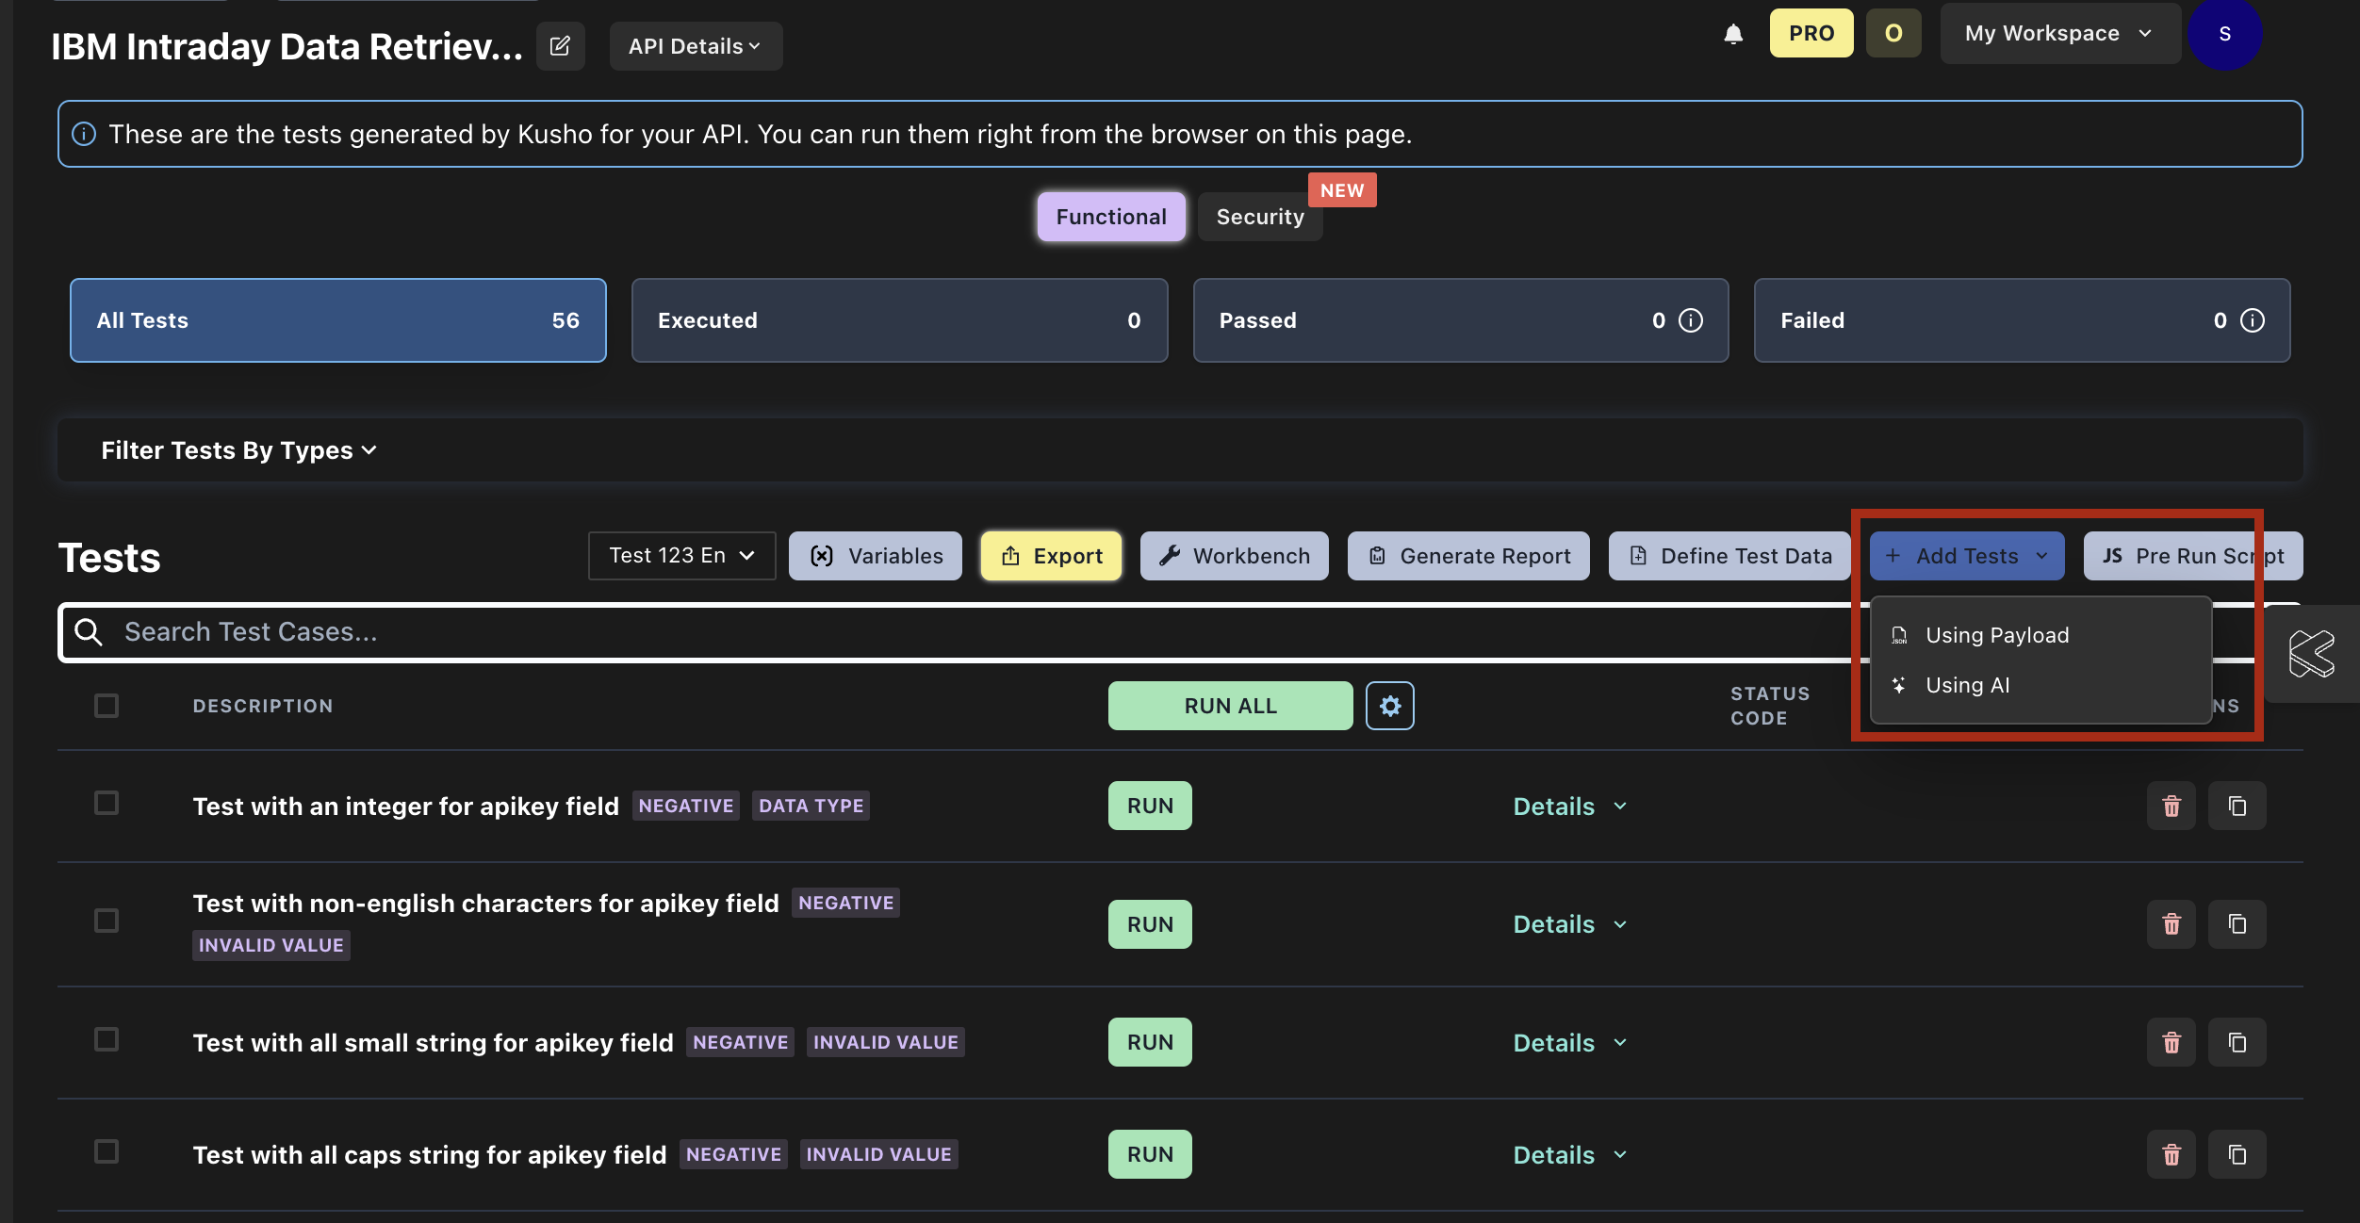
Task: Click the Export button
Action: tap(1051, 556)
